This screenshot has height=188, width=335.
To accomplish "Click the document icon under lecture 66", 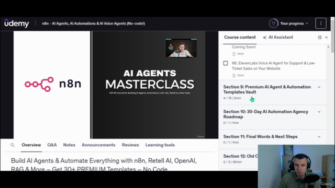I will pos(234,75).
